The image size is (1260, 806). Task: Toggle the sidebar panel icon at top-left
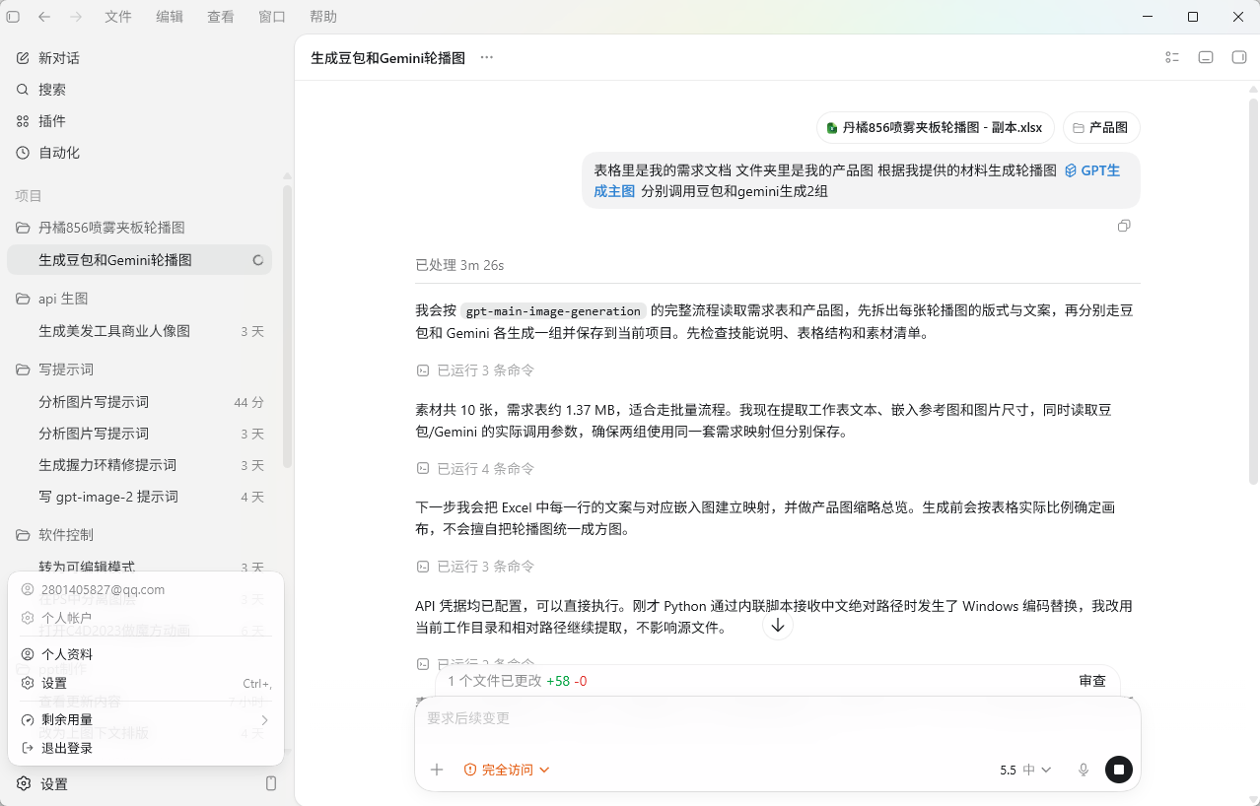13,17
